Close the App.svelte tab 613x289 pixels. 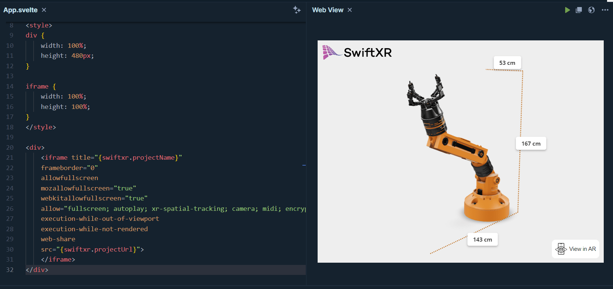click(44, 10)
